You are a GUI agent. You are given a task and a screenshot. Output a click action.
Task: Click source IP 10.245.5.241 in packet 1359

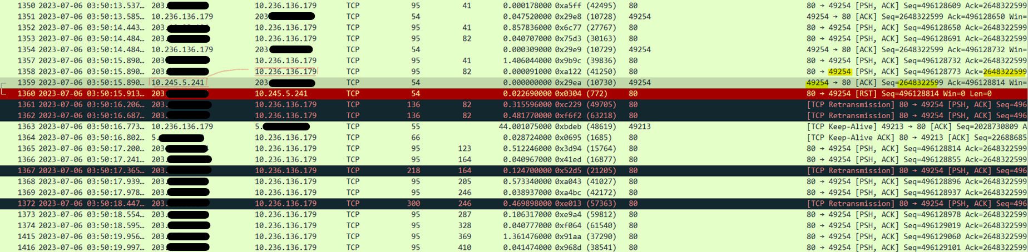point(178,83)
